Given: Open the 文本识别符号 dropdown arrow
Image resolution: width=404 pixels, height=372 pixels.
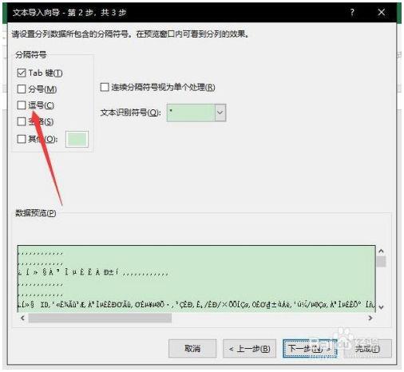Looking at the screenshot, I should 220,113.
